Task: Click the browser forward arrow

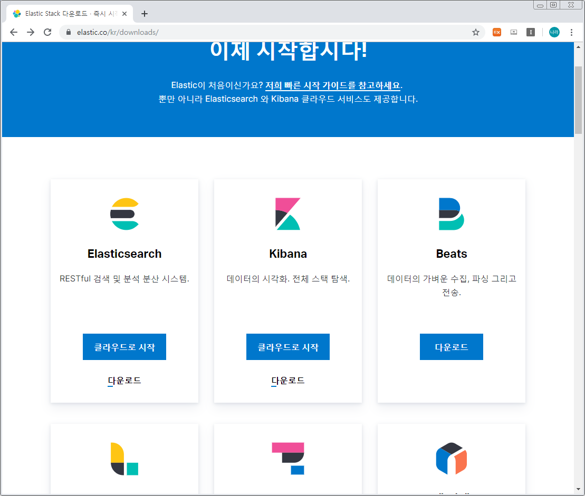Action: point(31,33)
